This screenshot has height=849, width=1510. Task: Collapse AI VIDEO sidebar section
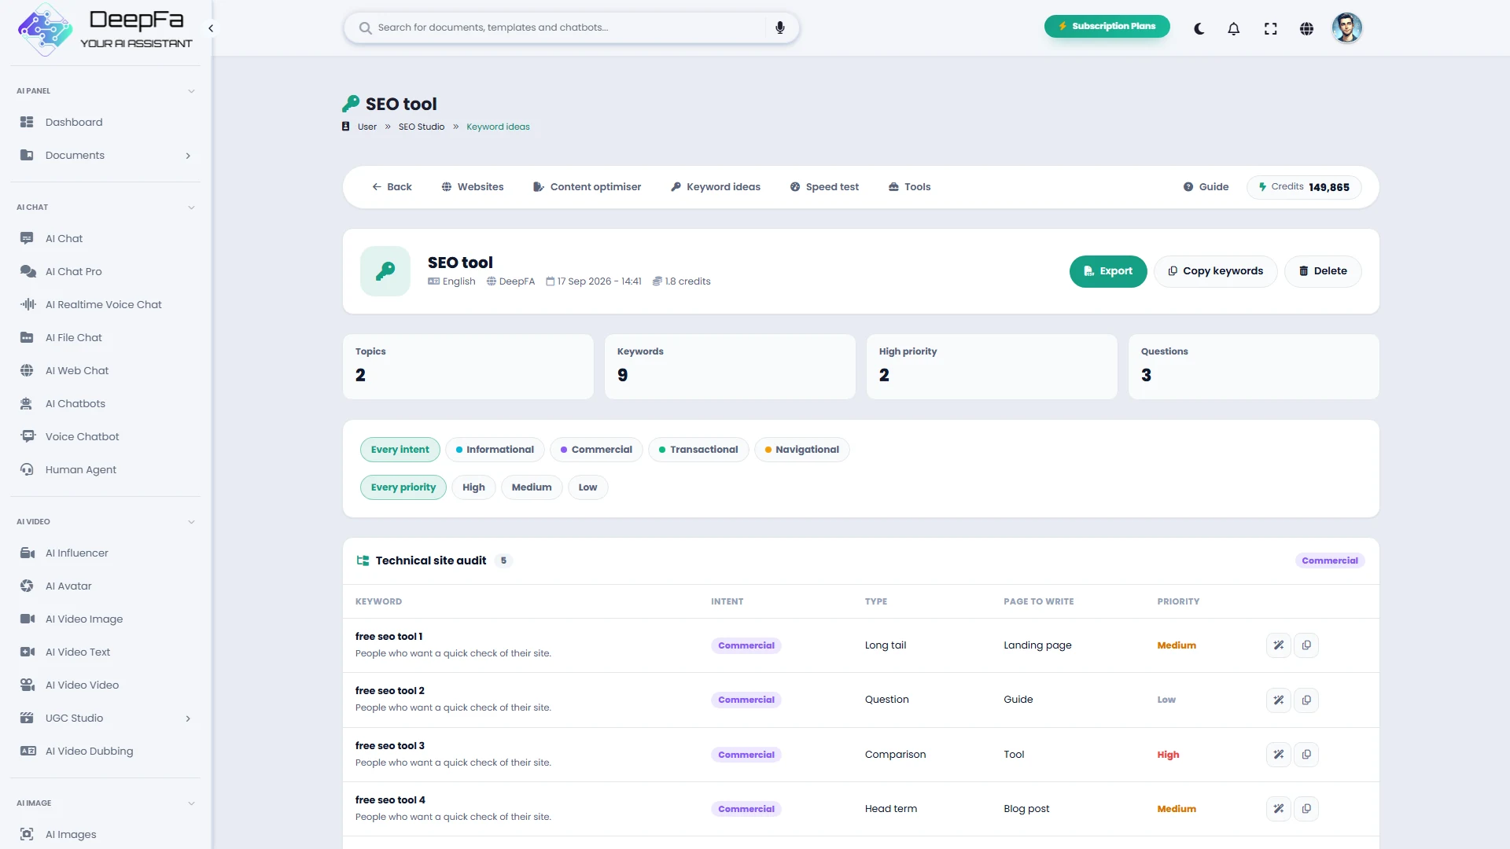191,522
